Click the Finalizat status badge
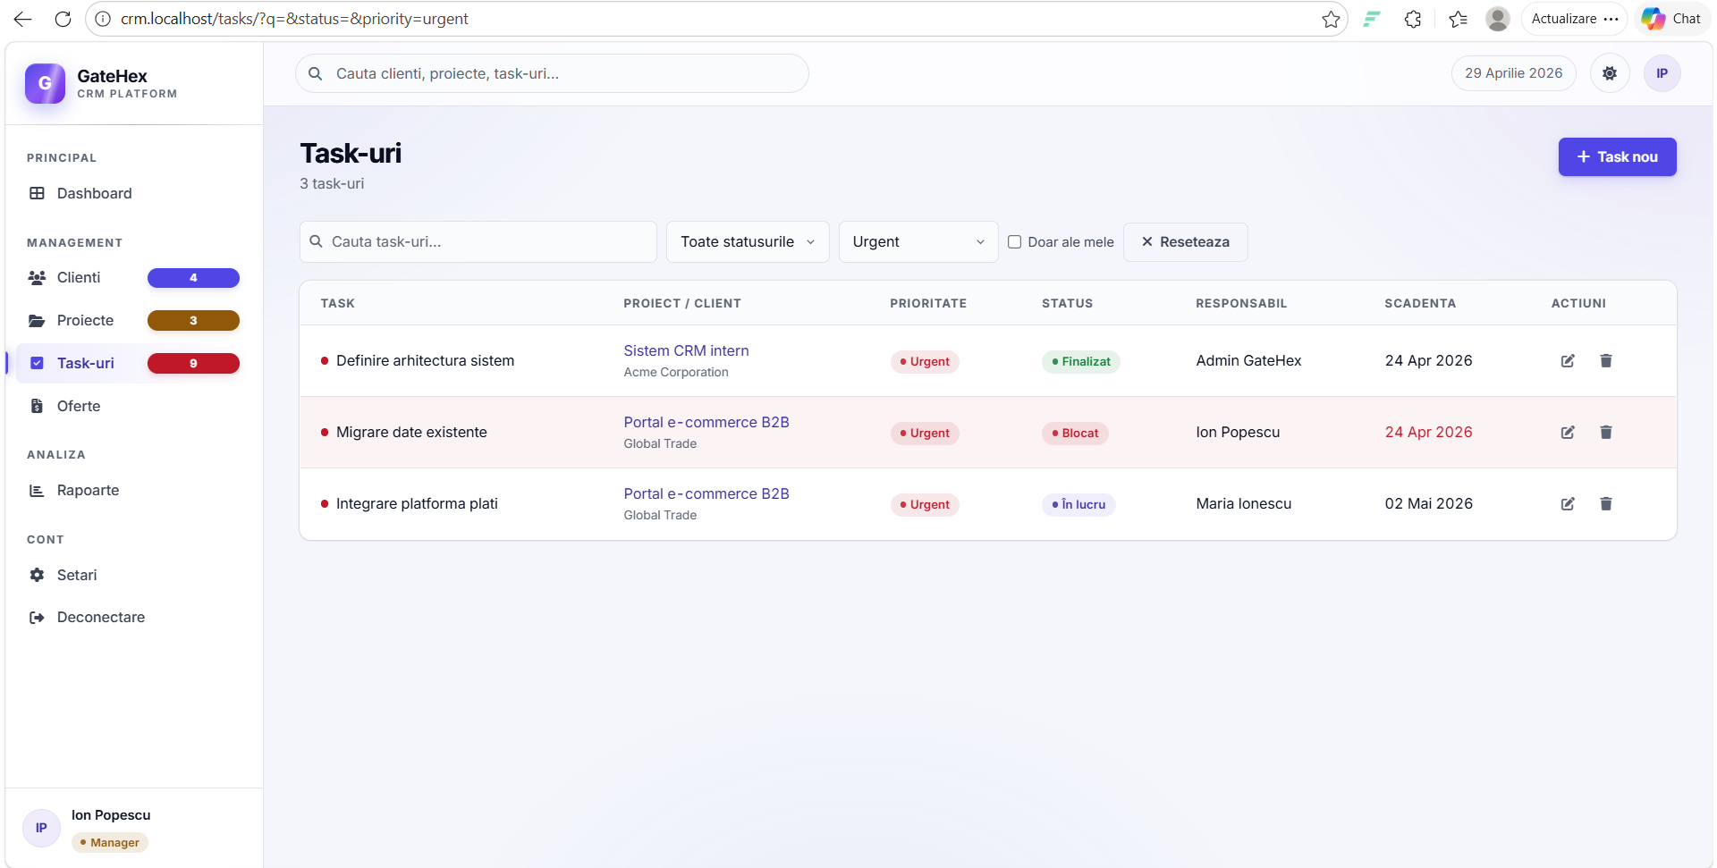 click(1080, 362)
